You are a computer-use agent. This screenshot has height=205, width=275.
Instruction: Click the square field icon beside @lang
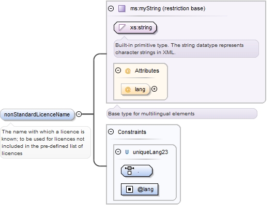(129, 189)
